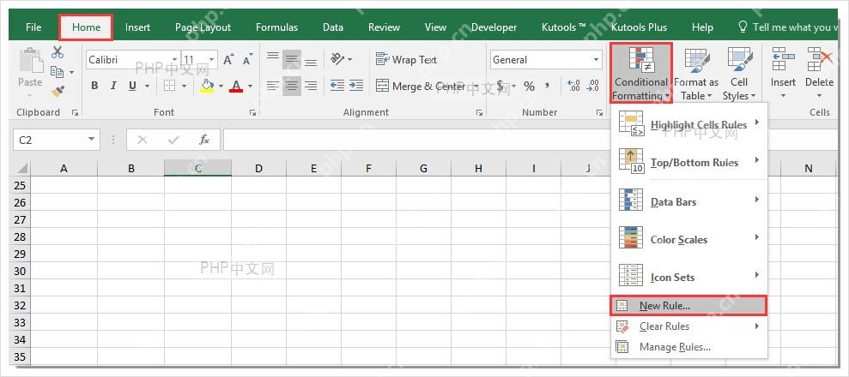Expand the Font group dialog launcher
Image resolution: width=849 pixels, height=377 pixels.
point(252,113)
